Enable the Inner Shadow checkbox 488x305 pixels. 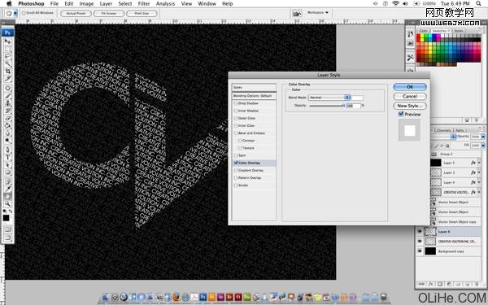click(x=236, y=111)
